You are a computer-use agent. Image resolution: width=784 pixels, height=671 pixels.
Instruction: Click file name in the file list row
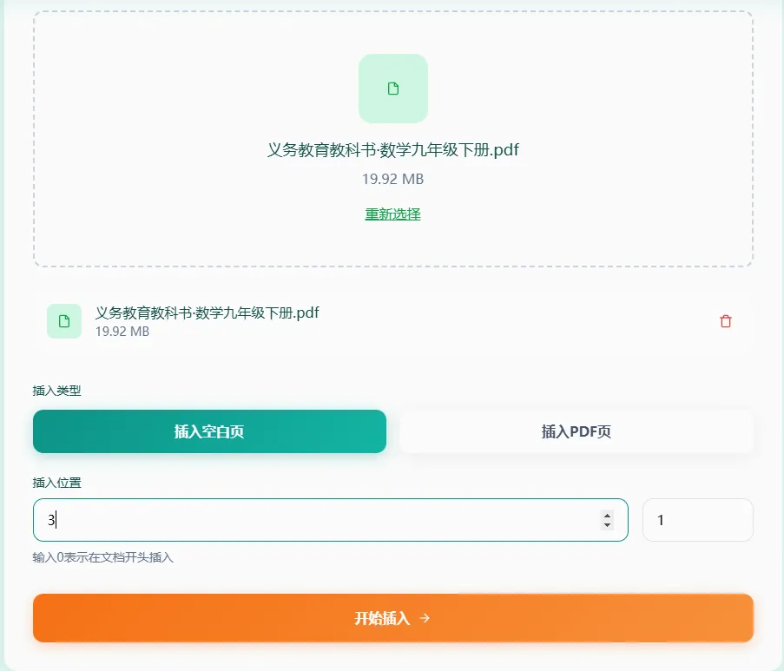[207, 313]
